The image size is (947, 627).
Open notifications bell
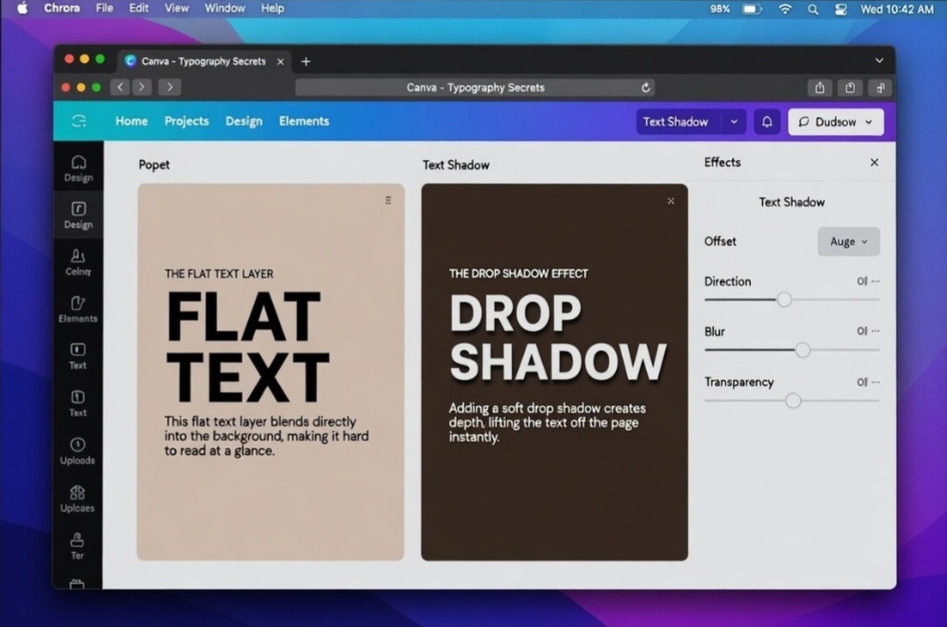tap(767, 122)
